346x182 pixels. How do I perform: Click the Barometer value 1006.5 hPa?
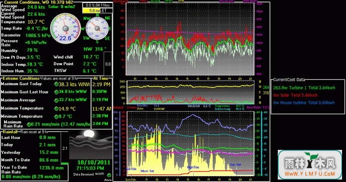pyautogui.click(x=38, y=36)
